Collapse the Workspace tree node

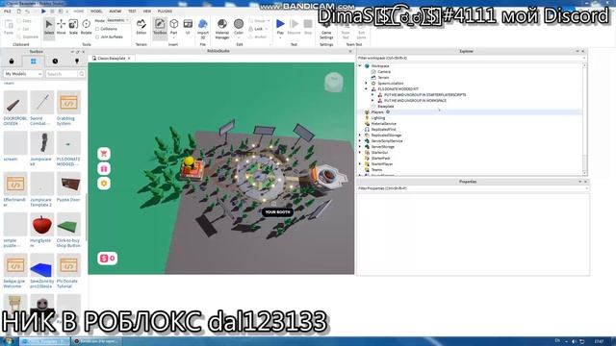pos(360,66)
